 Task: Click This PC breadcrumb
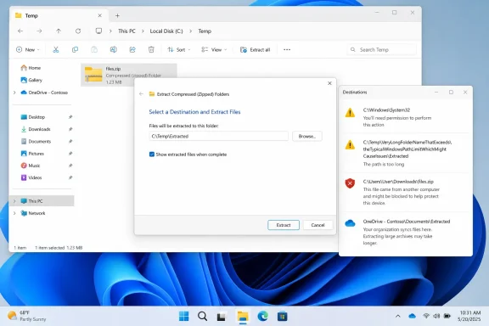[x=126, y=31]
